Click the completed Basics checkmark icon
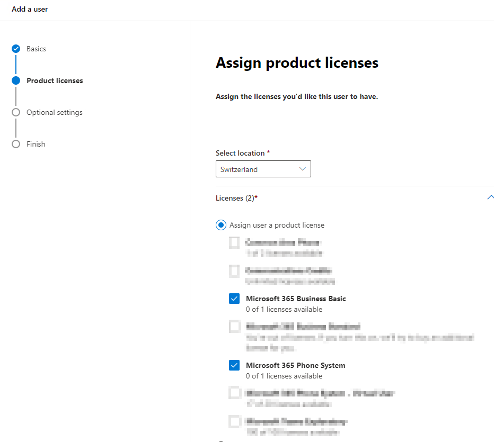 [16, 49]
